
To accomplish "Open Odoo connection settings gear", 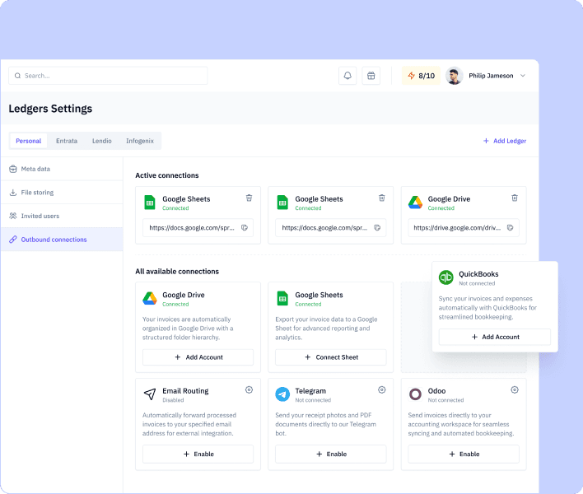I will [x=515, y=390].
